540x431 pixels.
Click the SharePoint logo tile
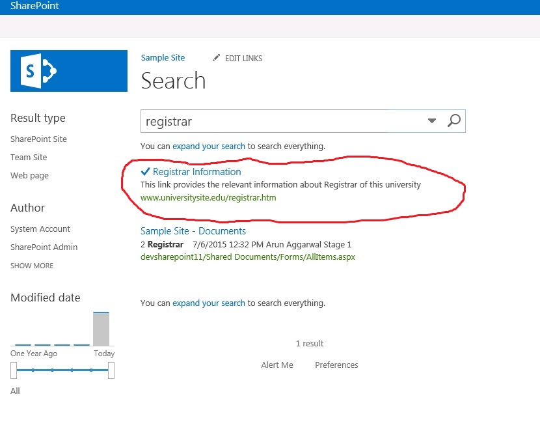(69, 71)
